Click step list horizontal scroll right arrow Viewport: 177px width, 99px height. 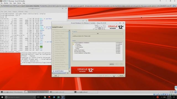tap(67, 73)
